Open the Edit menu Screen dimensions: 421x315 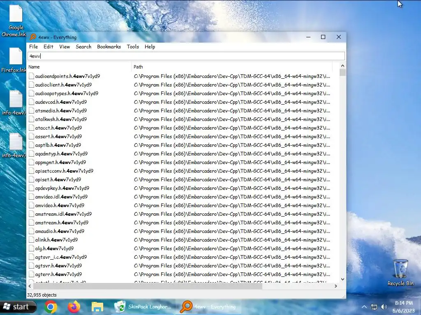[49, 47]
